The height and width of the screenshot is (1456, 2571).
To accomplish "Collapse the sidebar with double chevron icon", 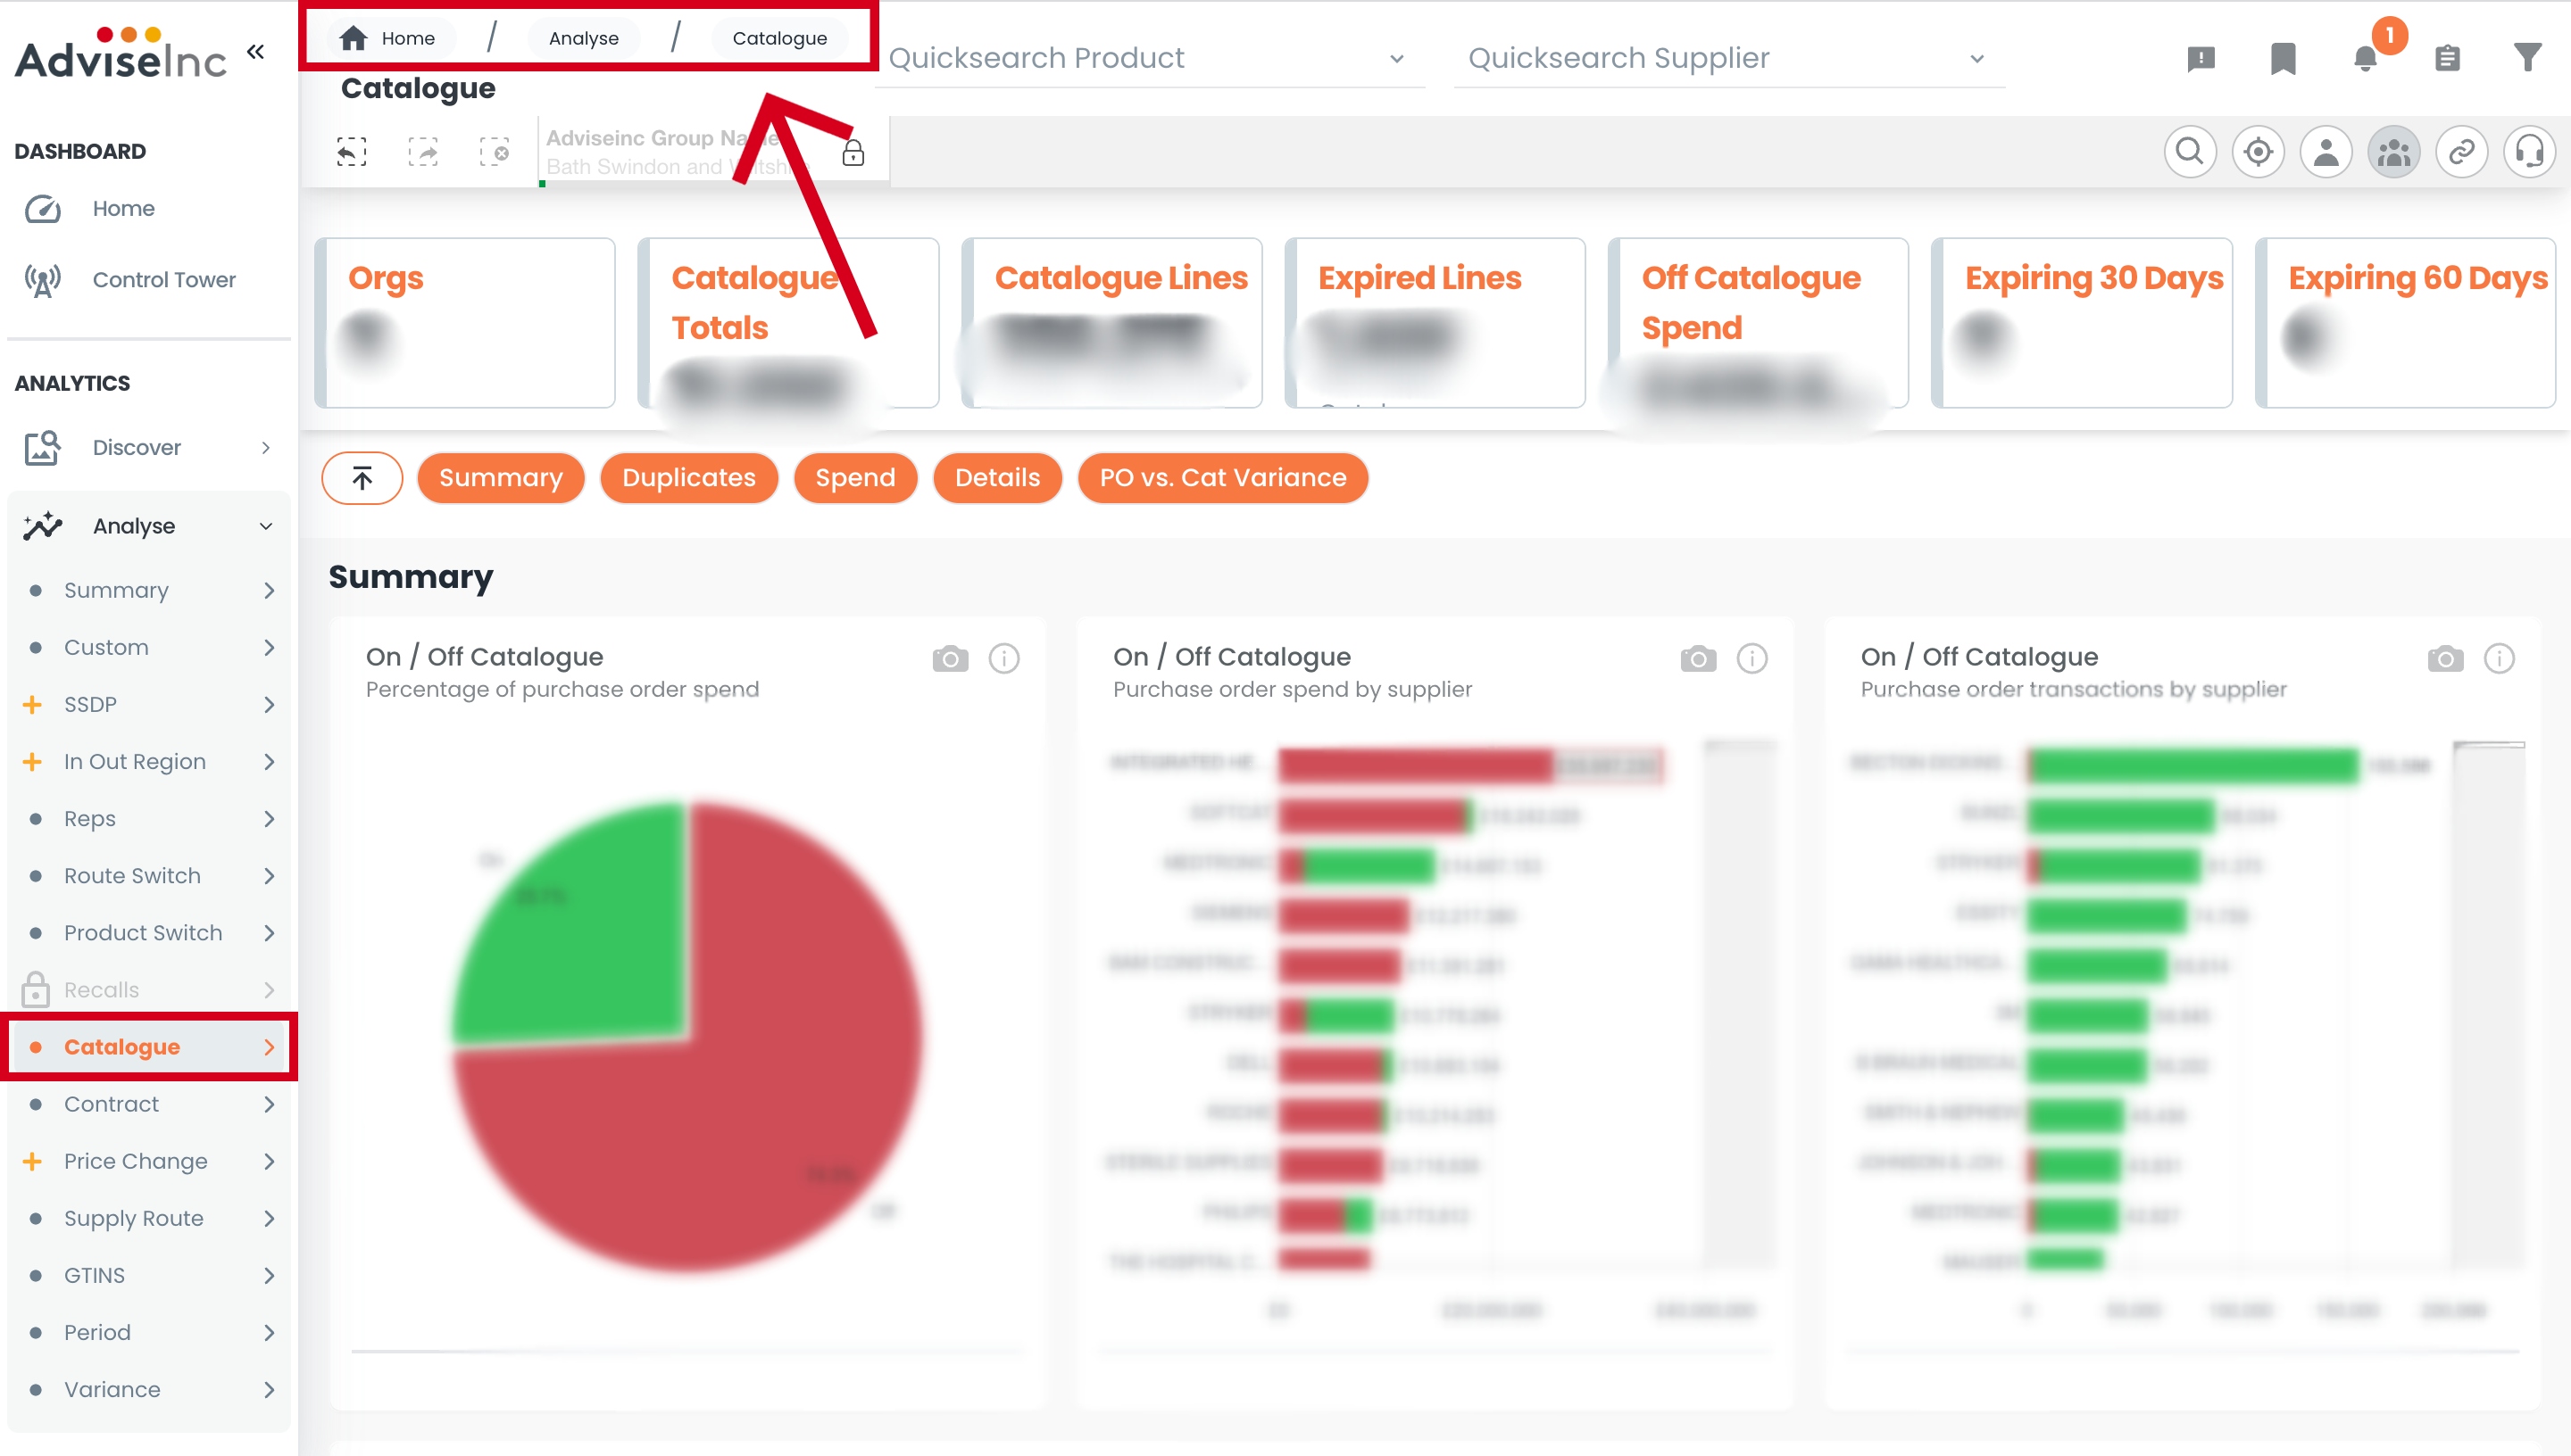I will [256, 52].
